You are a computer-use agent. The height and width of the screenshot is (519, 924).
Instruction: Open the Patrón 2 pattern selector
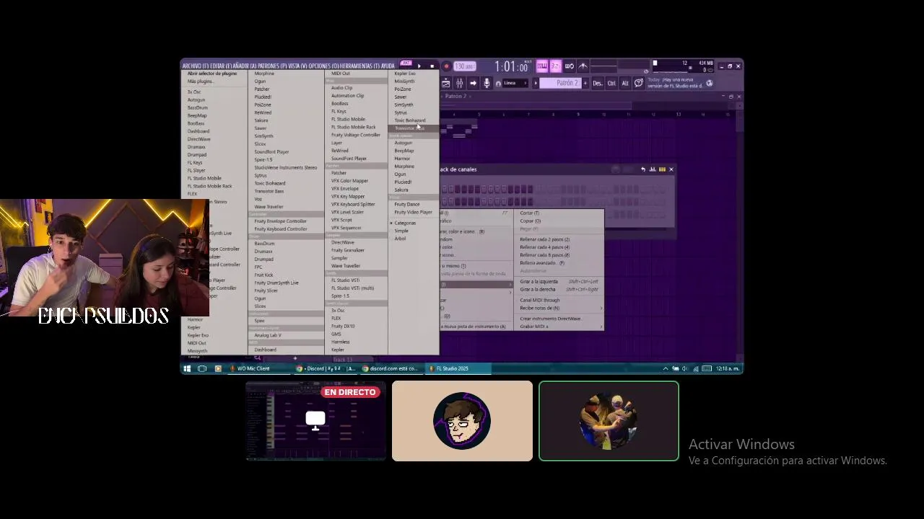pos(559,84)
